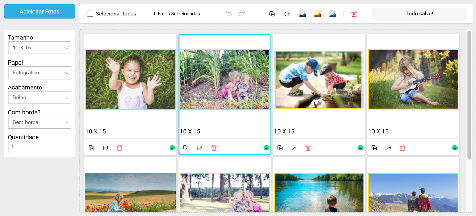Click the 10 X 15 label under girl-on-grass photo
This screenshot has height=216, width=476.
(96, 131)
